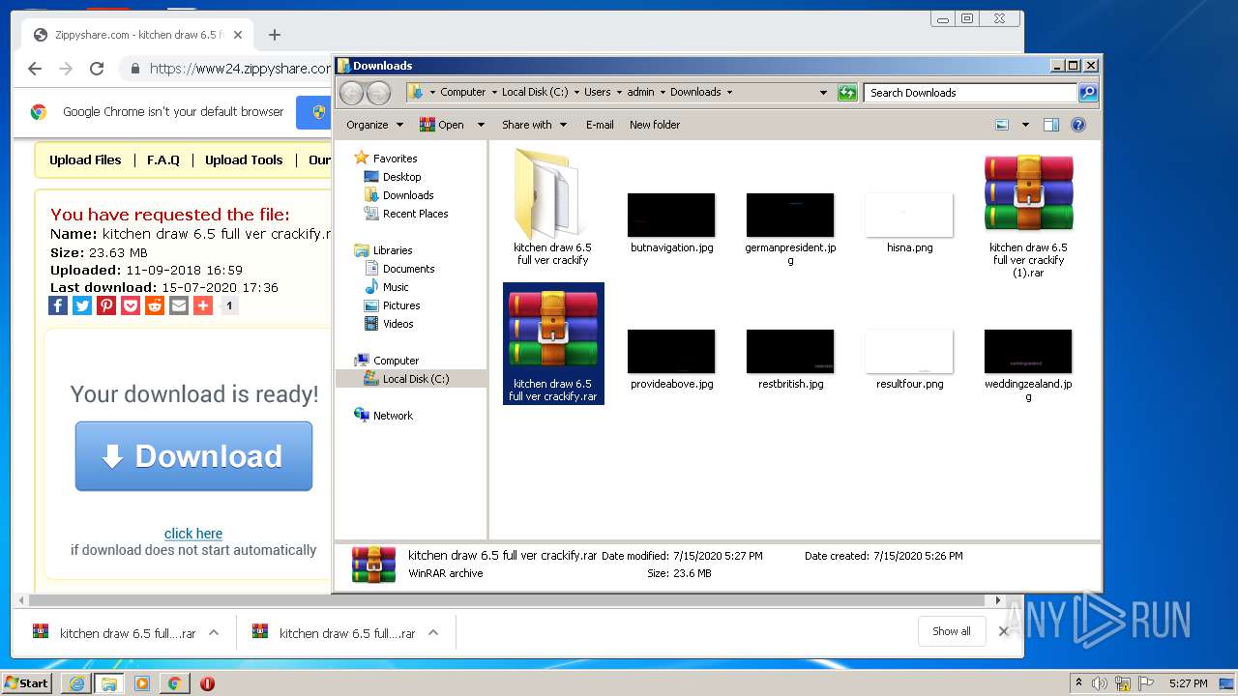The image size is (1238, 696).
Task: Click the green refresh button in Explorer
Action: [847, 93]
